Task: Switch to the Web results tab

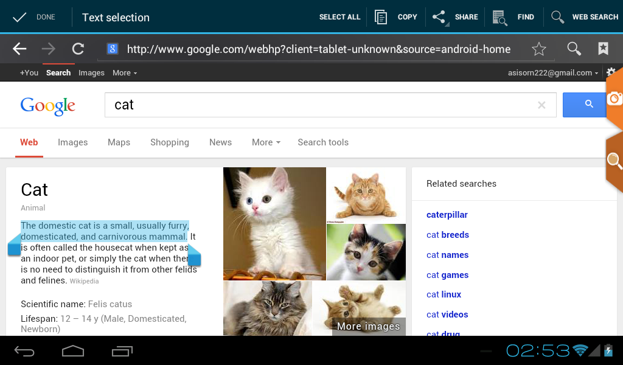Action: pyautogui.click(x=29, y=142)
